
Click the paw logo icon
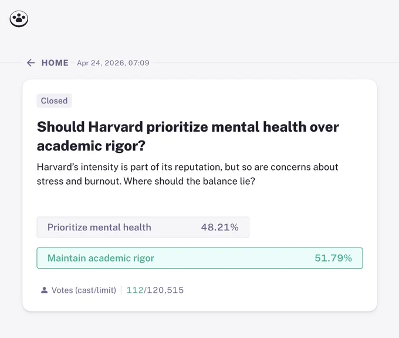point(19,19)
